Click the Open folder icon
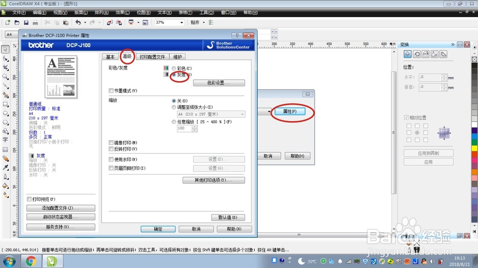 click(17, 22)
